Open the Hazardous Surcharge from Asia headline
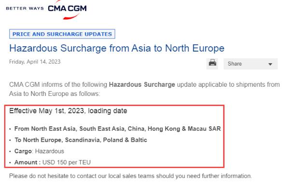Screen dimensions: 283x188 click(x=117, y=48)
